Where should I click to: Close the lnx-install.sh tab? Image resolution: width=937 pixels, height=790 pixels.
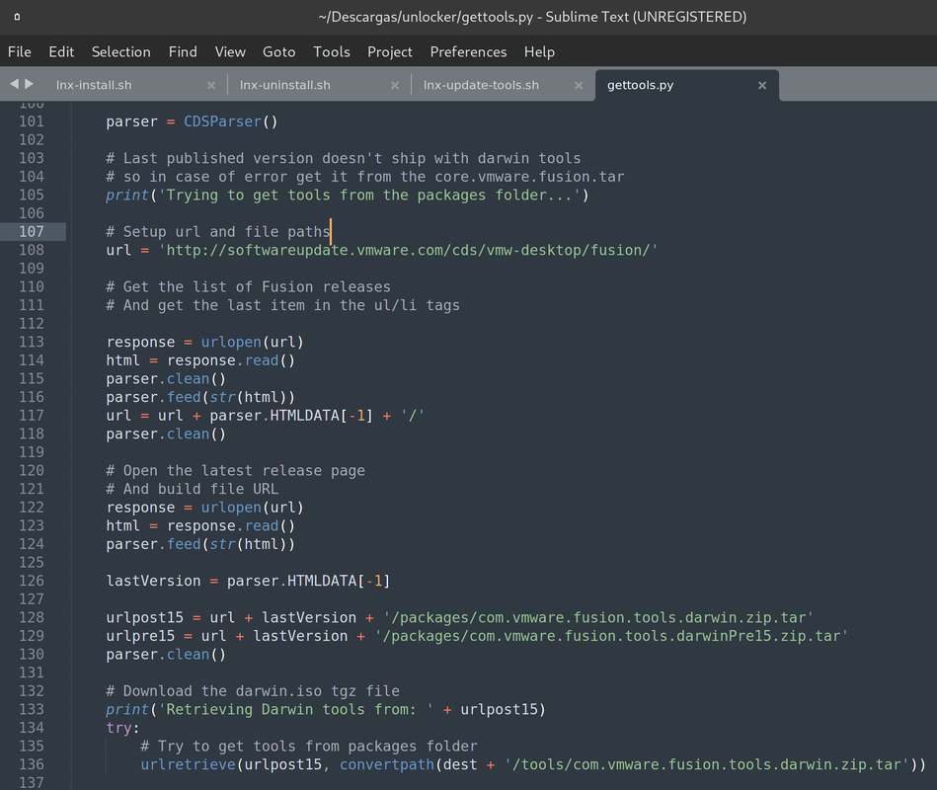[211, 86]
